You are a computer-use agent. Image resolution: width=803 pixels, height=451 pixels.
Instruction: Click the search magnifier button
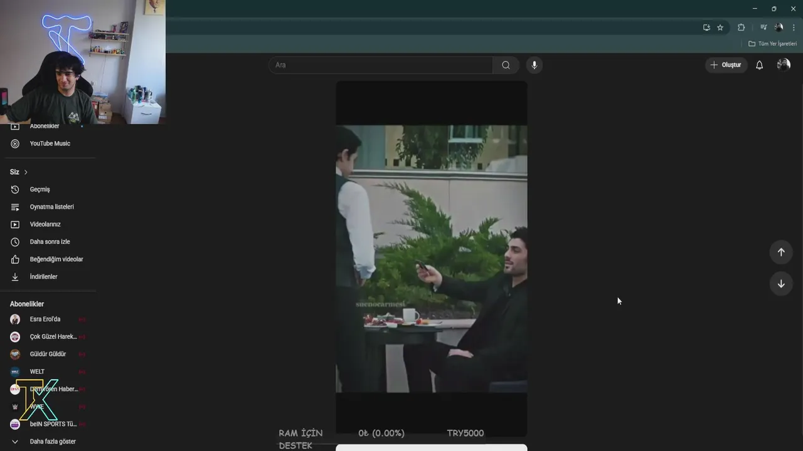[x=506, y=65]
